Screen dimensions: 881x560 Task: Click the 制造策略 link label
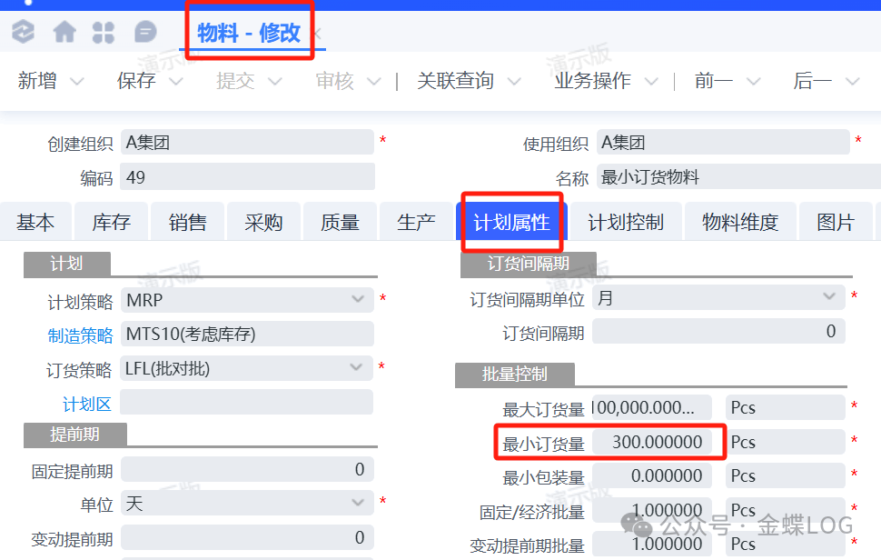click(x=81, y=335)
